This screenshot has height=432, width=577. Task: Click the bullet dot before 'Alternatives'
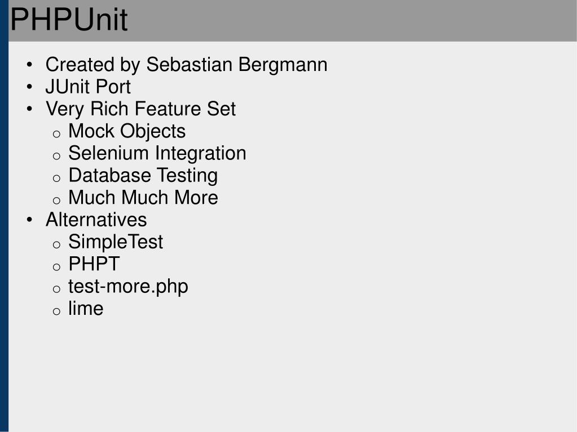29,220
